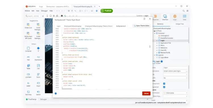Pick the Text widget from toolbox
The image size is (213, 108).
28,58
